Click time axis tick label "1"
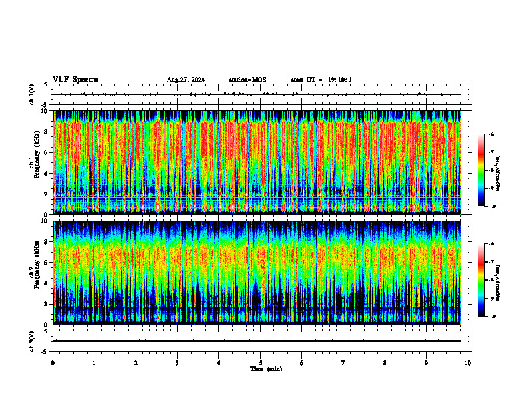The image size is (527, 407). click(x=94, y=363)
